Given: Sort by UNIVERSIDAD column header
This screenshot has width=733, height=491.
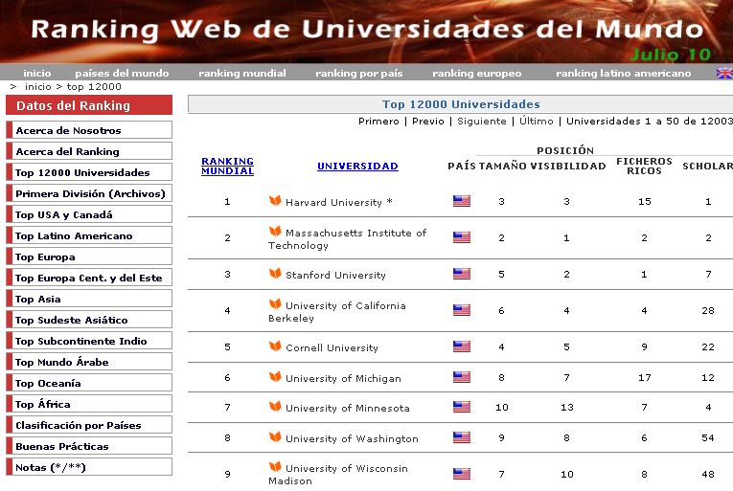Looking at the screenshot, I should point(357,166).
